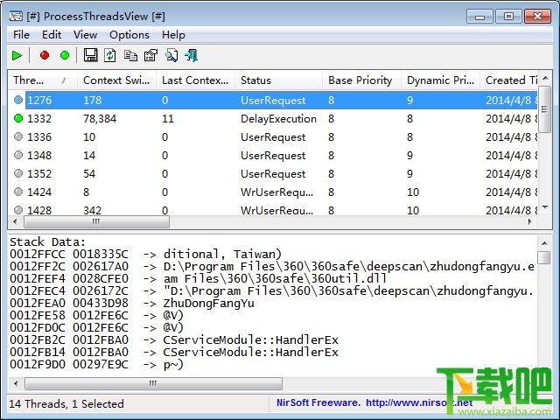
Task: Sort by Last Context column header
Action: point(195,80)
